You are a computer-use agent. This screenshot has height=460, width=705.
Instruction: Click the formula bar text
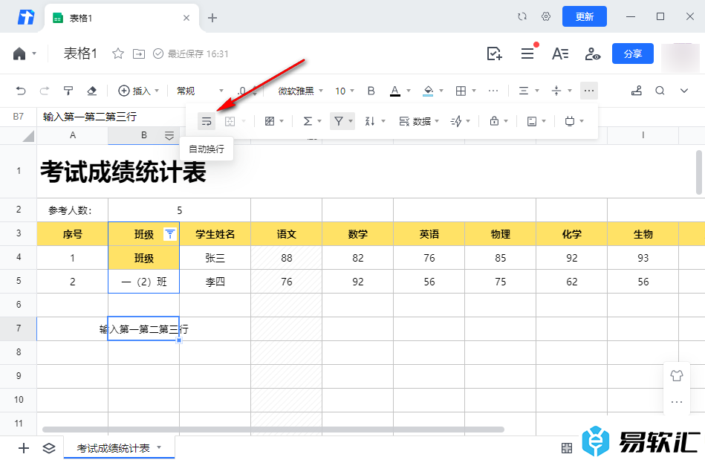point(90,117)
